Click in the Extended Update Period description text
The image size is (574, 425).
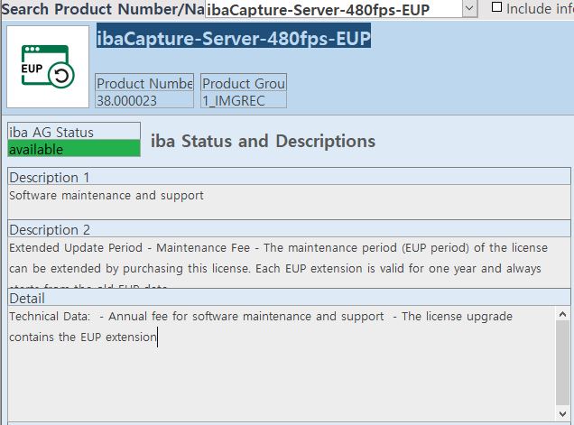[x=271, y=257]
